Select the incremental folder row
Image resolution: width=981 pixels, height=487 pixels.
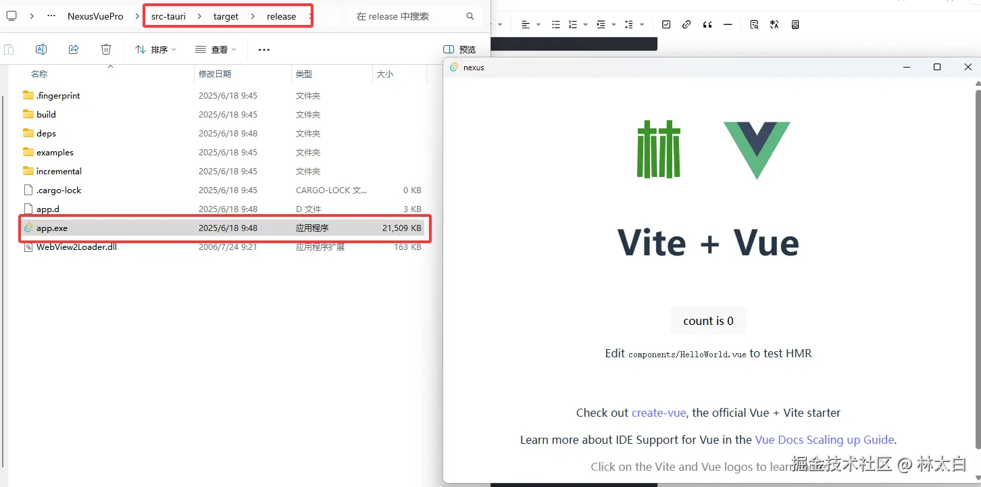[x=223, y=171]
